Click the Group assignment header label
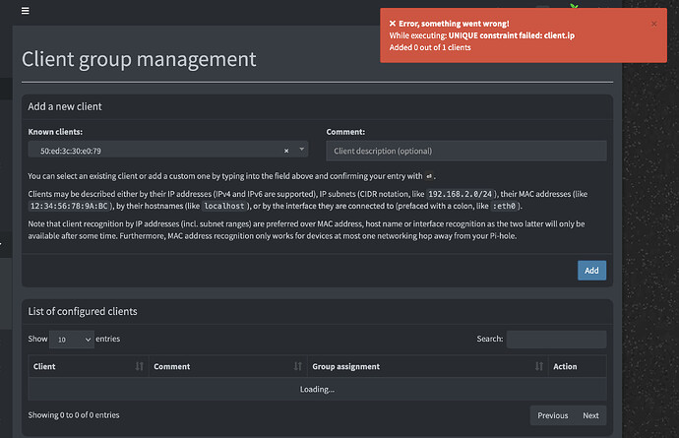This screenshot has width=679, height=438. click(x=345, y=366)
